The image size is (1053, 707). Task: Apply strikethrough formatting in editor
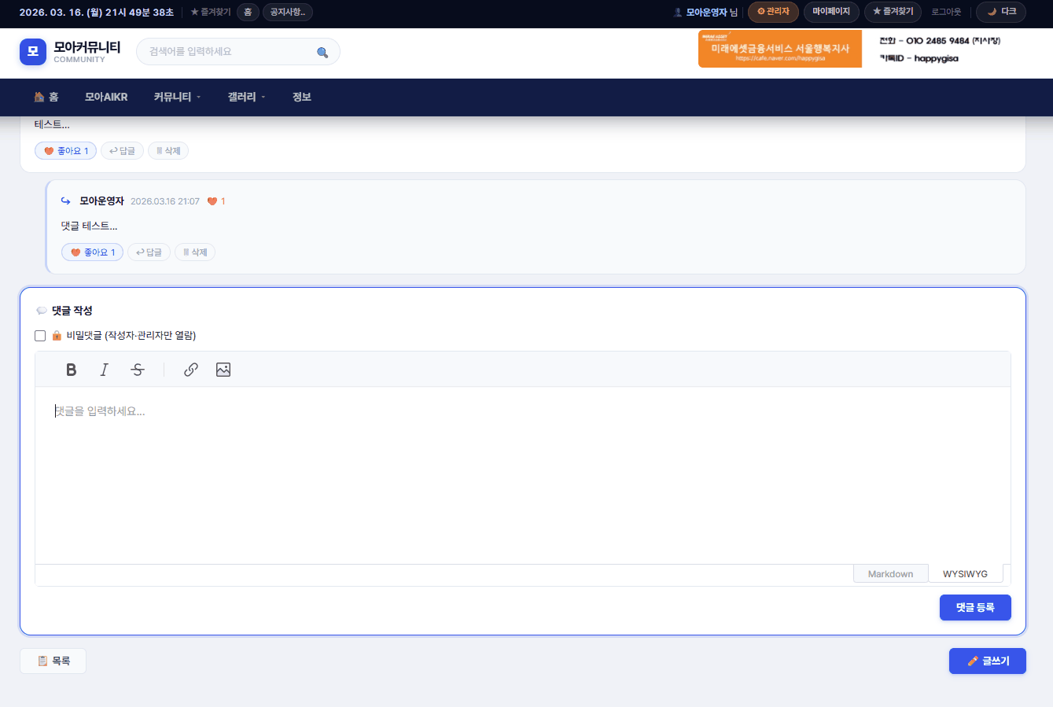[138, 370]
